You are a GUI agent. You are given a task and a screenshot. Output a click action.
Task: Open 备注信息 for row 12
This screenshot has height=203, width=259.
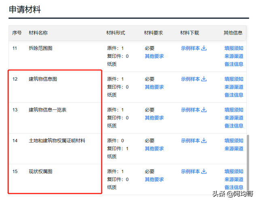pos(234,95)
